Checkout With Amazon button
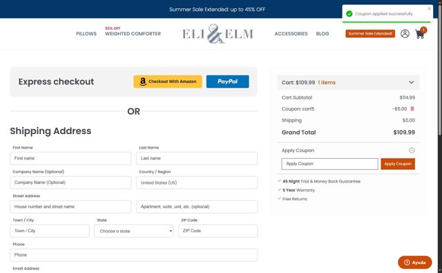Image resolution: width=442 pixels, height=273 pixels. pyautogui.click(x=168, y=82)
